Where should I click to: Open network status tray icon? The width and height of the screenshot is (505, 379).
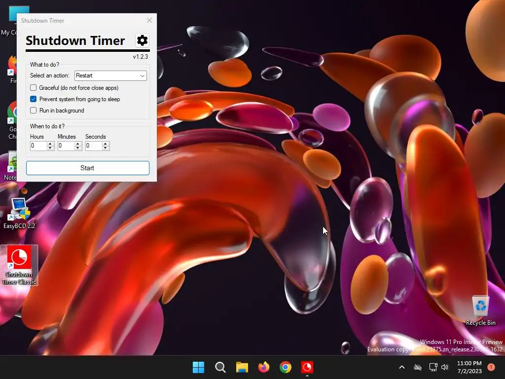click(433, 367)
